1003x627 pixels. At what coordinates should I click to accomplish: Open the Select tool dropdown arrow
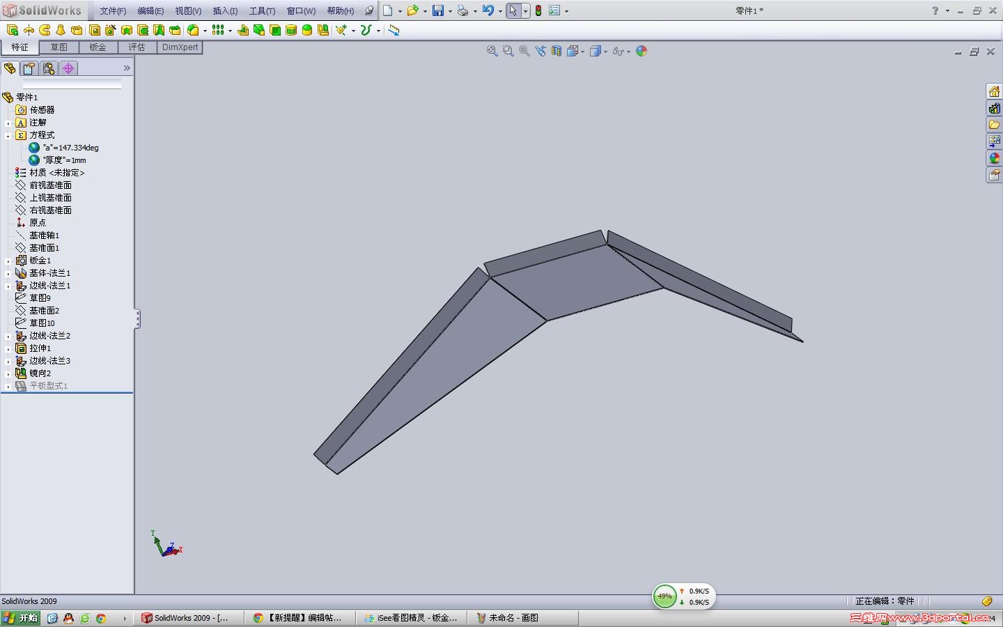525,10
